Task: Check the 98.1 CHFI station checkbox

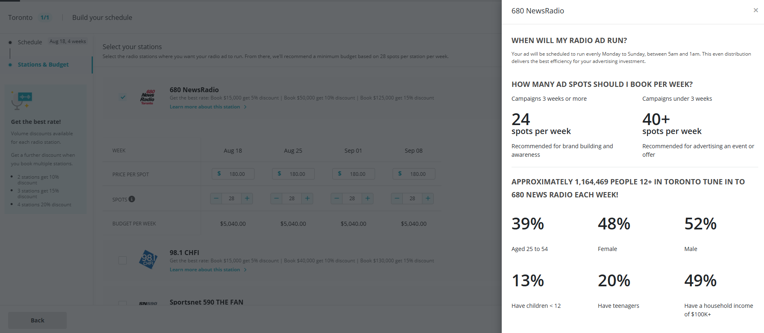Action: (x=123, y=260)
